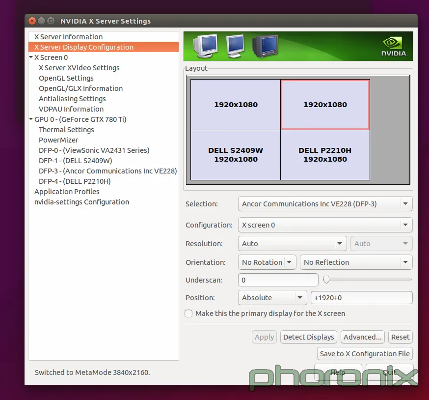Image resolution: width=429 pixels, height=400 pixels.
Task: Select the red-outlined 1920x1080 display in layout
Action: coord(325,105)
